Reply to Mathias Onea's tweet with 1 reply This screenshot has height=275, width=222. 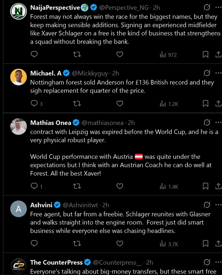tap(36, 186)
